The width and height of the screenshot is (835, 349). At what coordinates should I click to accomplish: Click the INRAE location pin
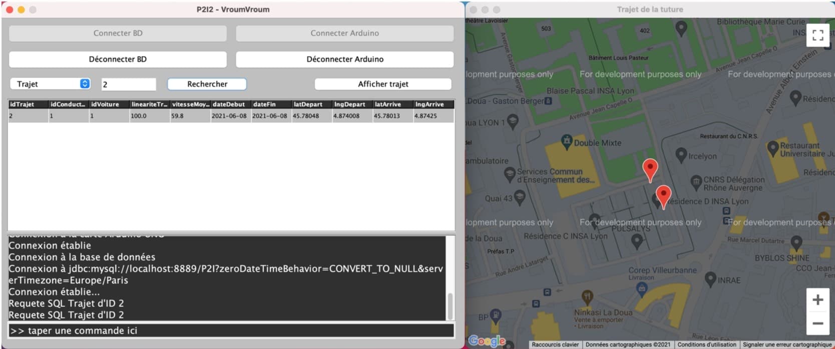pos(710,278)
